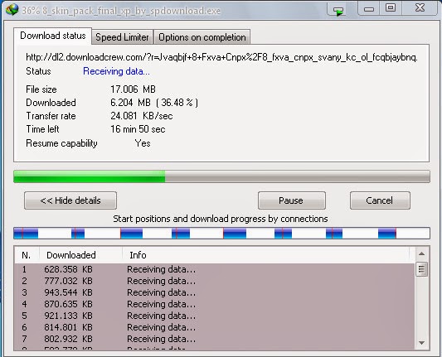Select connection row 1 with 628.358 KB
The width and height of the screenshot is (442, 357).
click(x=214, y=269)
